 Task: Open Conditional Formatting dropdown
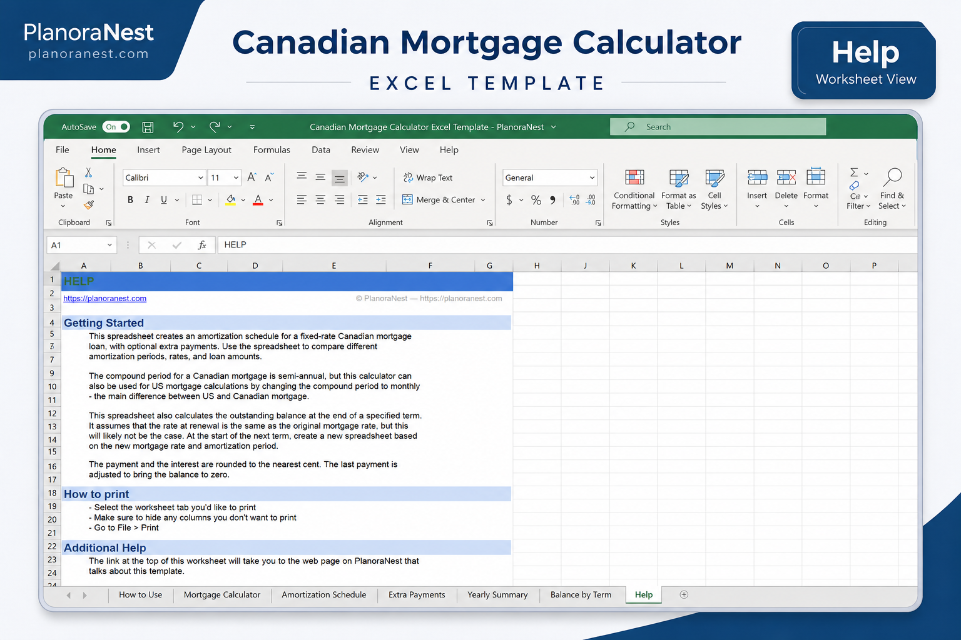coord(634,189)
